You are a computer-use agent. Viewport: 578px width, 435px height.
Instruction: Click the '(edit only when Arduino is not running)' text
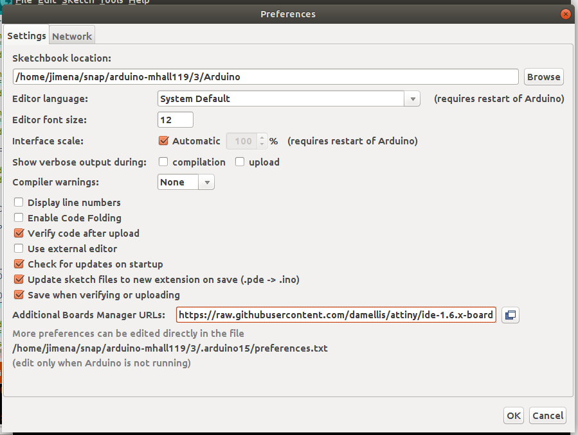click(102, 363)
